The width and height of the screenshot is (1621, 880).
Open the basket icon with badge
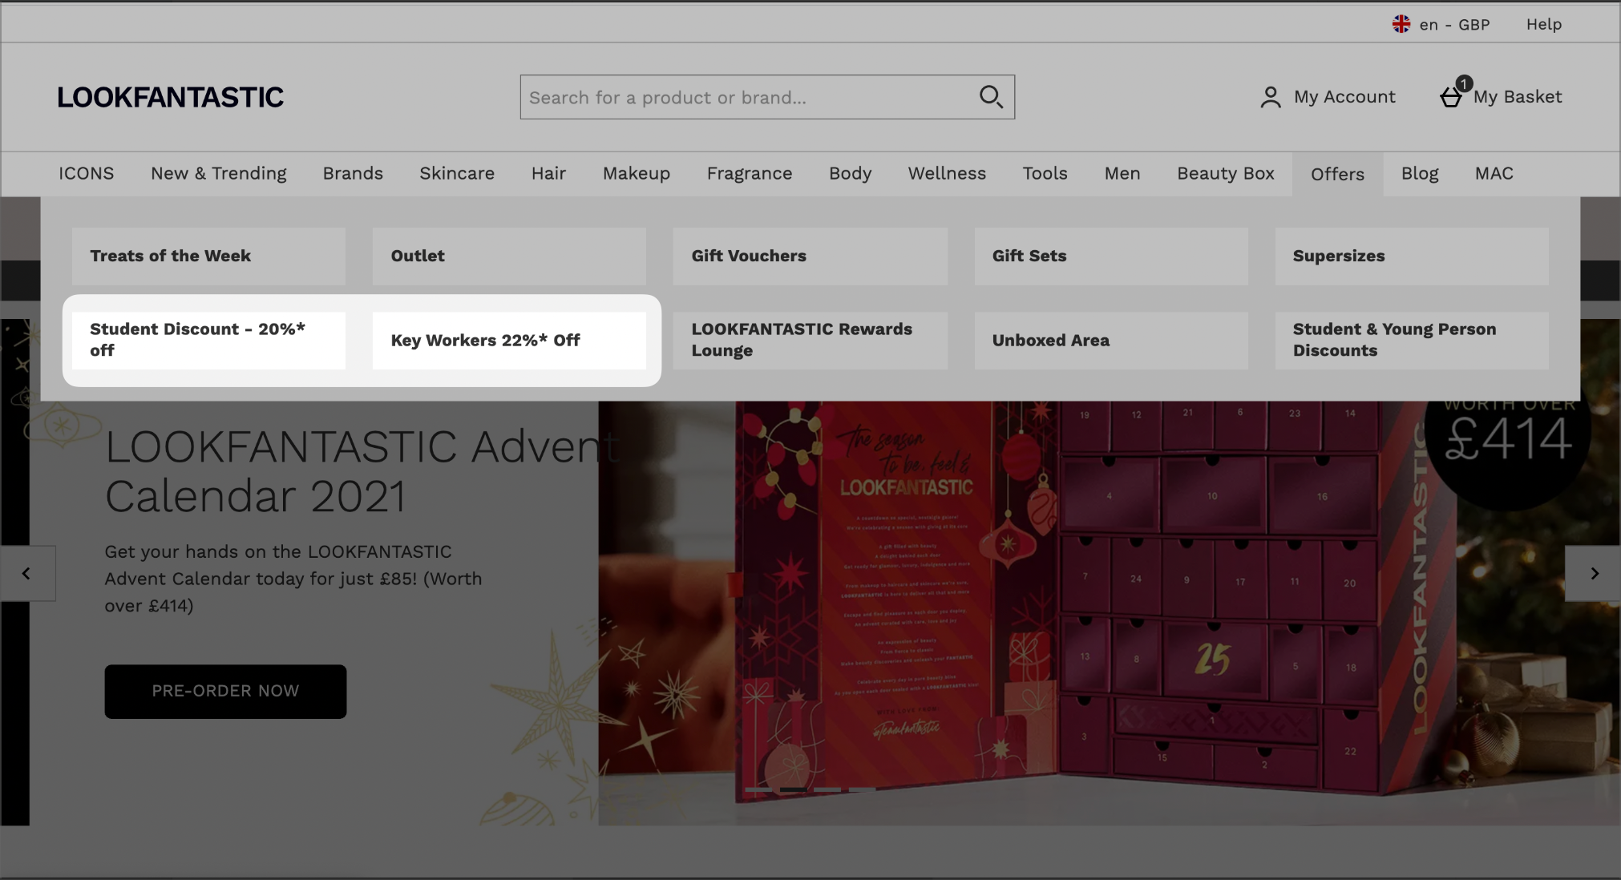click(x=1452, y=97)
